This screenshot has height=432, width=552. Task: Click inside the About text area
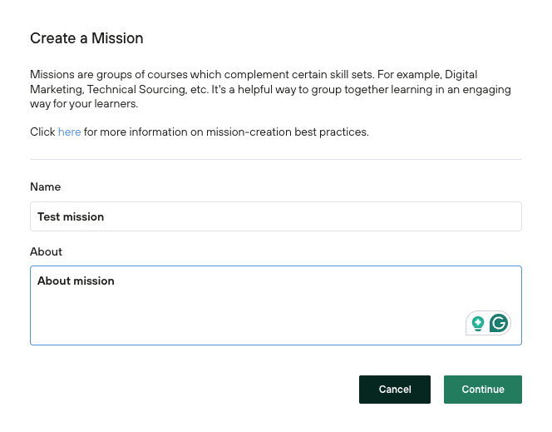[249, 305]
